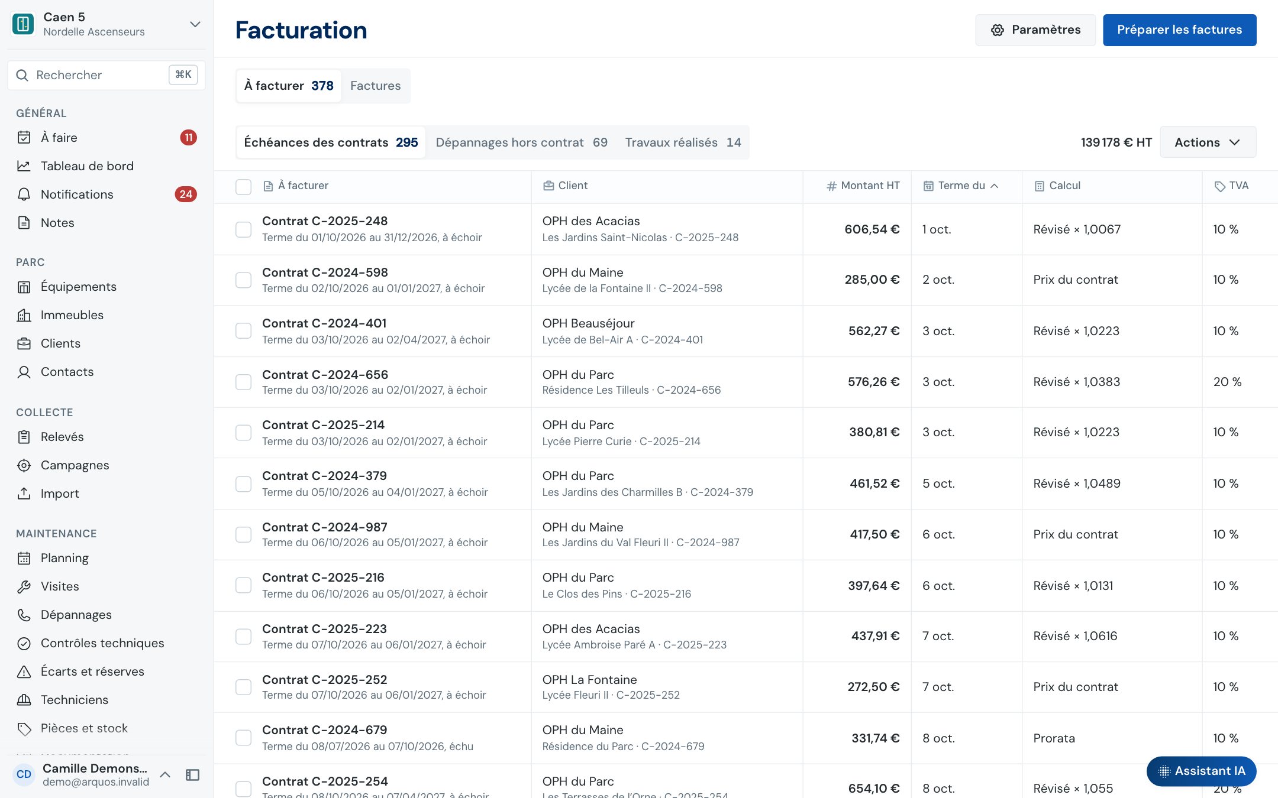Click the Rechercher search field

click(106, 75)
